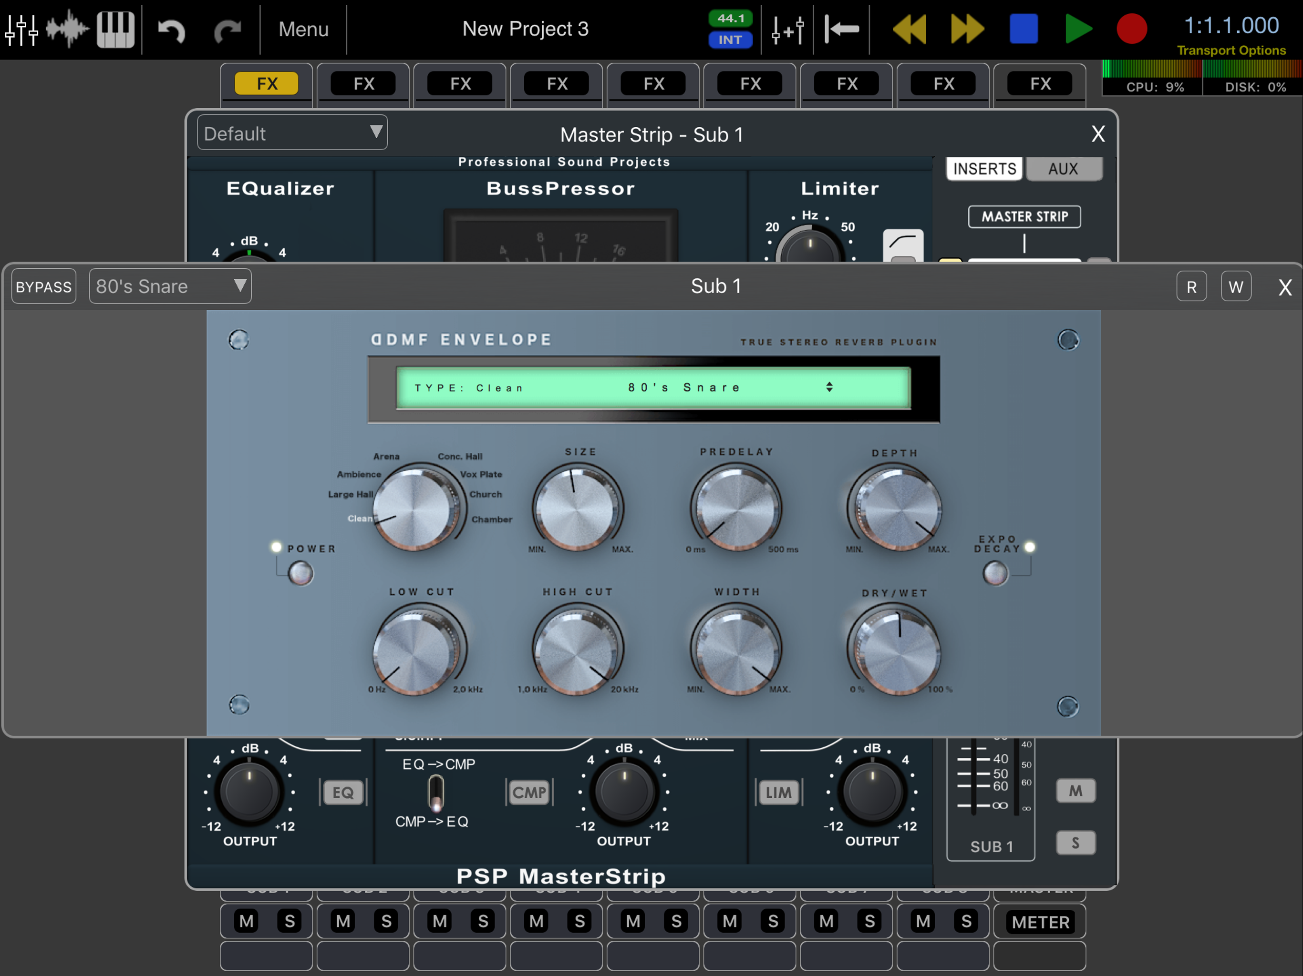Open the 80's Snare preset dropdown
This screenshot has width=1303, height=976.
tap(170, 287)
